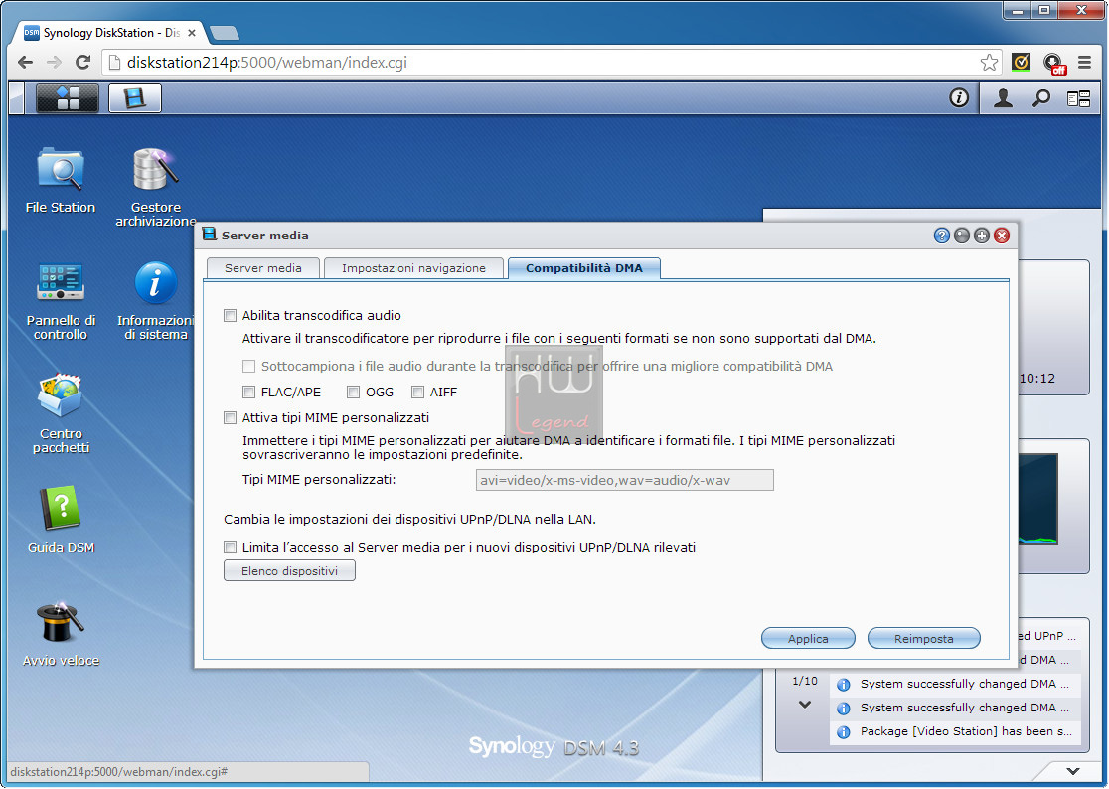The height and width of the screenshot is (789, 1109).
Task: Expand notification list chevron below 1/10
Action: tap(805, 705)
